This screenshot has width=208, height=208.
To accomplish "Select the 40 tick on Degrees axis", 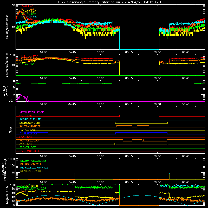I will coord(13,197).
